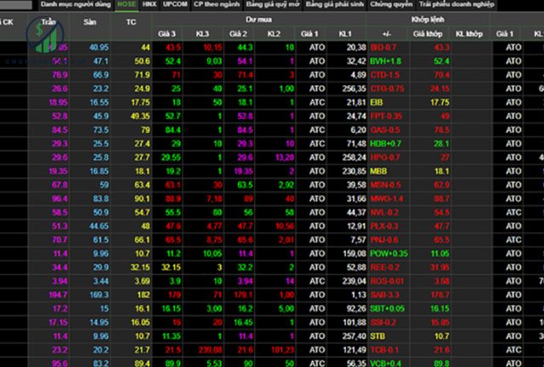The height and width of the screenshot is (367, 544).
Task: Click the KL1 column header
Action: click(346, 34)
